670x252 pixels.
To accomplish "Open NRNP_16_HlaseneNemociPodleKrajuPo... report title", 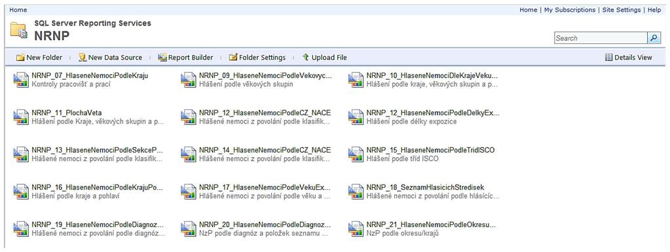I will pyautogui.click(x=98, y=187).
